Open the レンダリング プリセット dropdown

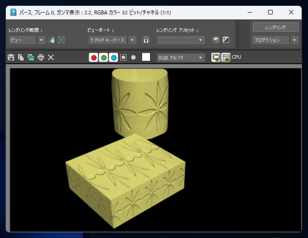click(x=181, y=40)
